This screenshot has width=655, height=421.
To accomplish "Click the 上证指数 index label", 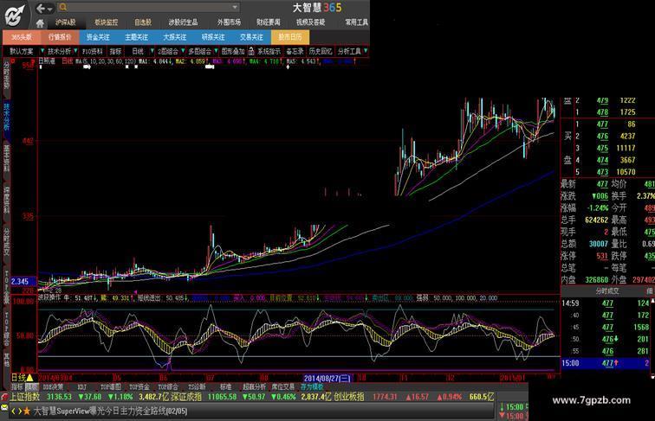I will [x=24, y=397].
